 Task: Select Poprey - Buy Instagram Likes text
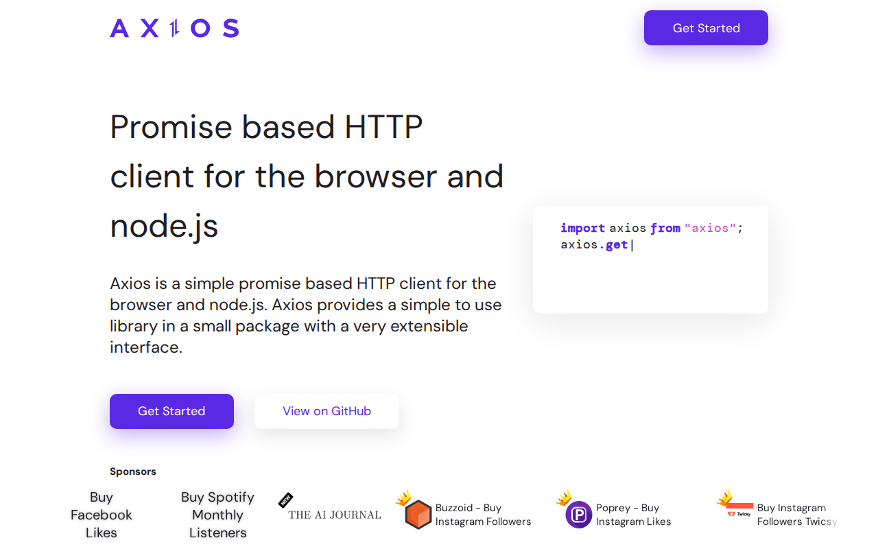(633, 515)
